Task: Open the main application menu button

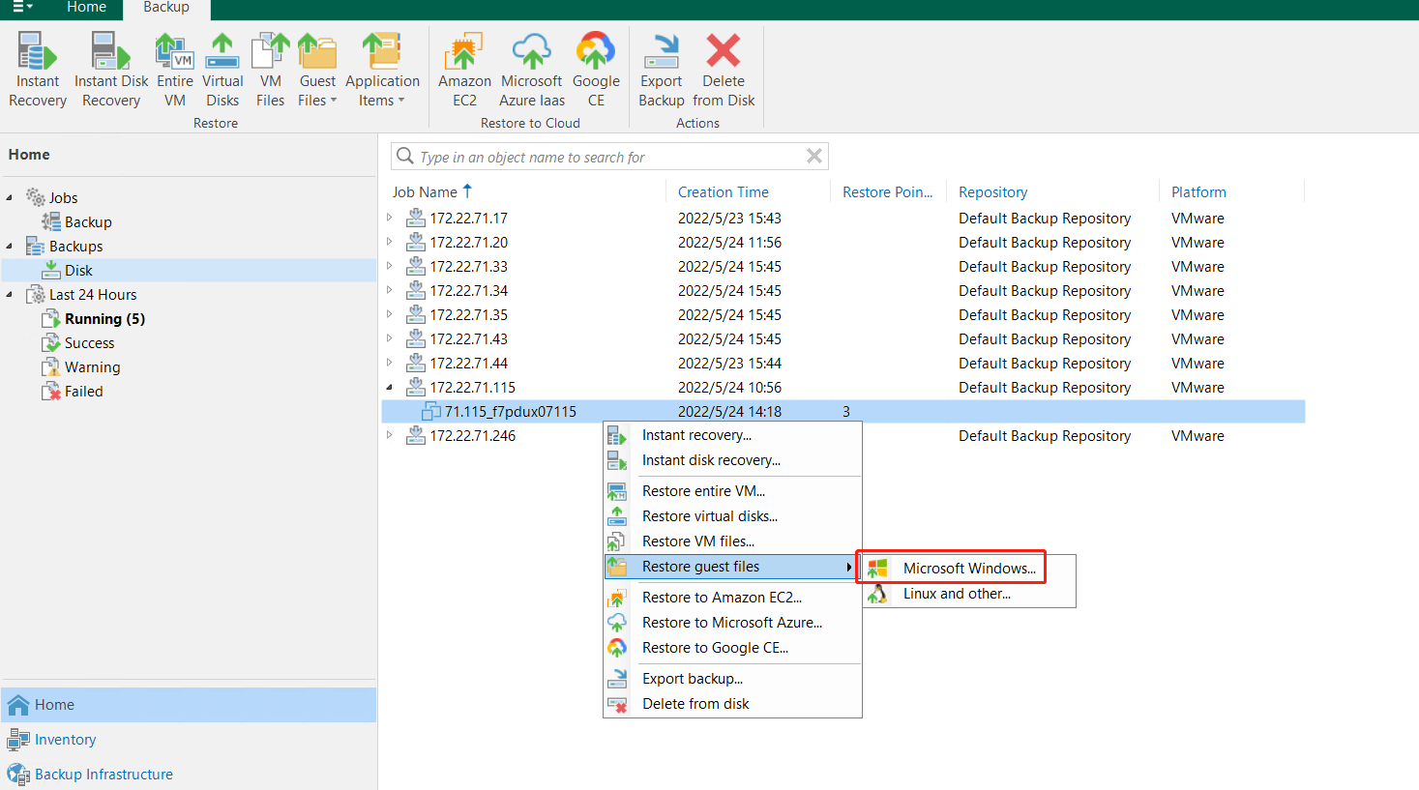Action: pos(22,8)
